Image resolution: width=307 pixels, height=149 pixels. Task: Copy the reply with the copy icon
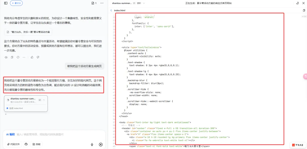tap(12, 57)
